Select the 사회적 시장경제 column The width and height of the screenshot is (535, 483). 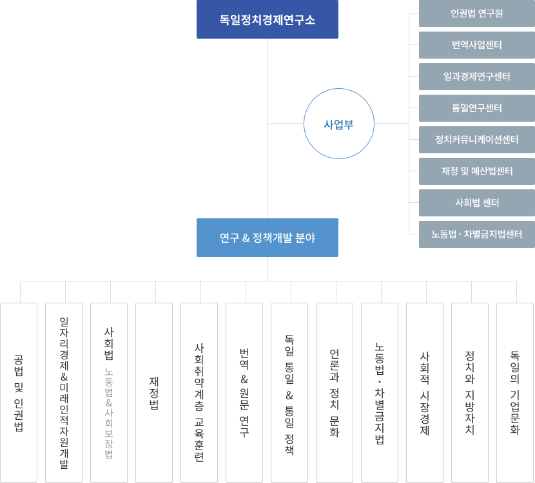point(425,392)
